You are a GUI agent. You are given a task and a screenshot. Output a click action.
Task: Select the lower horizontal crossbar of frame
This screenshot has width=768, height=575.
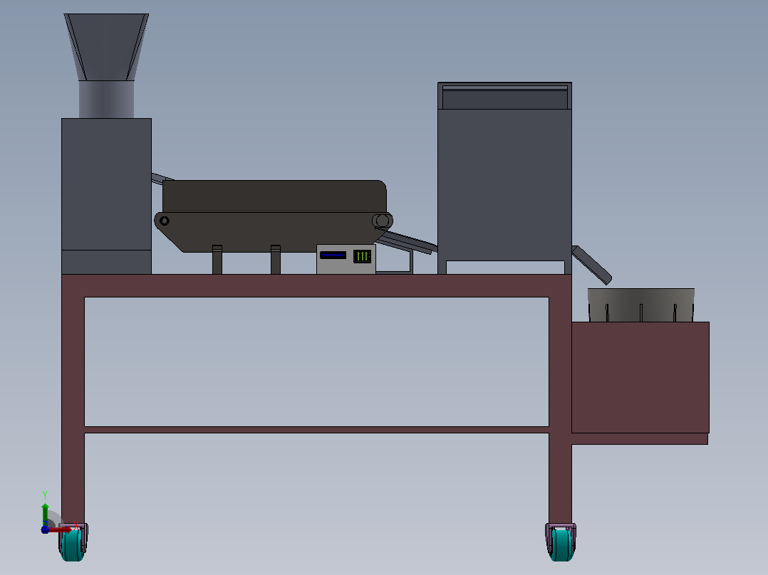coord(316,430)
